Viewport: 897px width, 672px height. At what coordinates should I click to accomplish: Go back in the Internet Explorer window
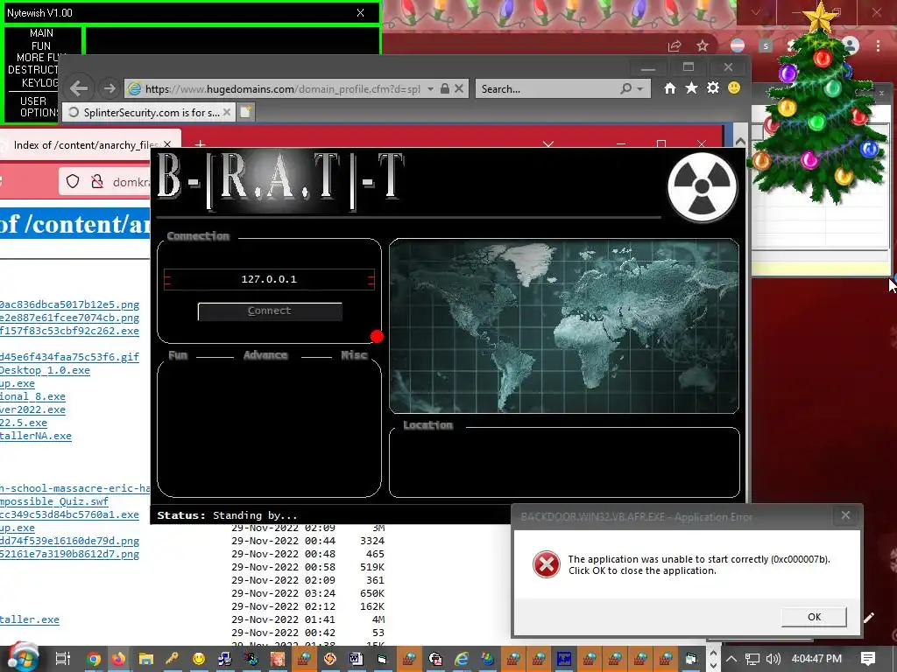pyautogui.click(x=79, y=88)
